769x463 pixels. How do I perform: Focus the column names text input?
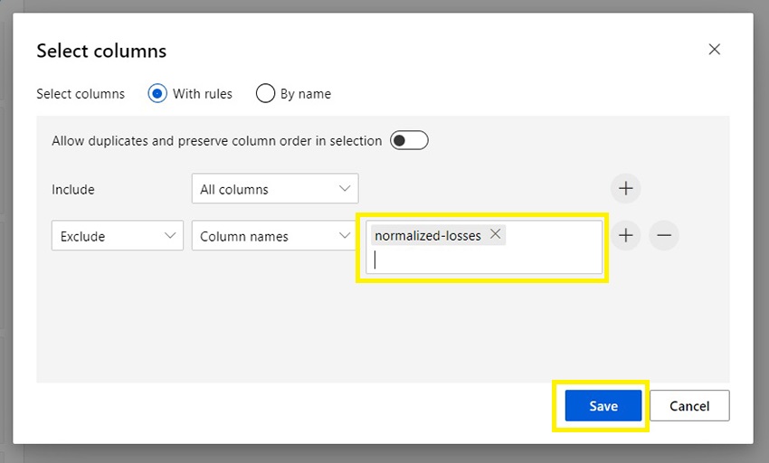484,260
